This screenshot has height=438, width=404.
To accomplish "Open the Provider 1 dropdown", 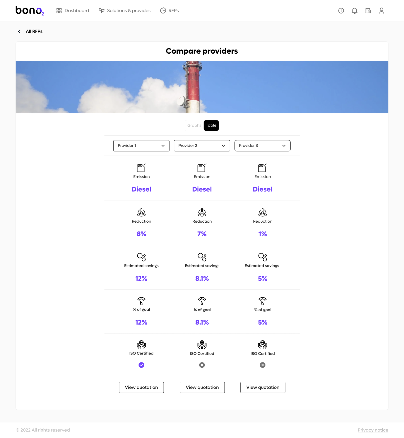I will 141,146.
